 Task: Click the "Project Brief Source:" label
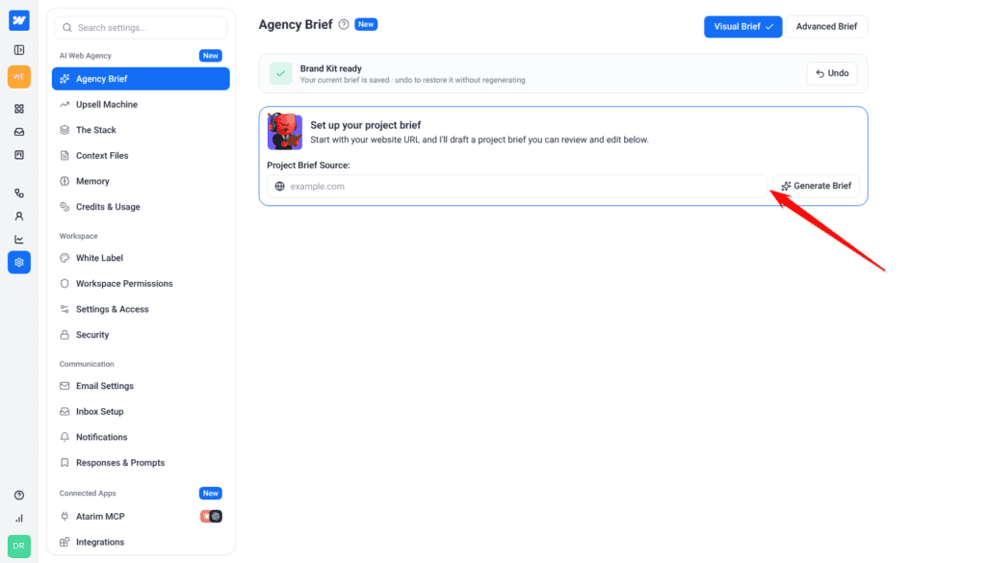tap(308, 166)
